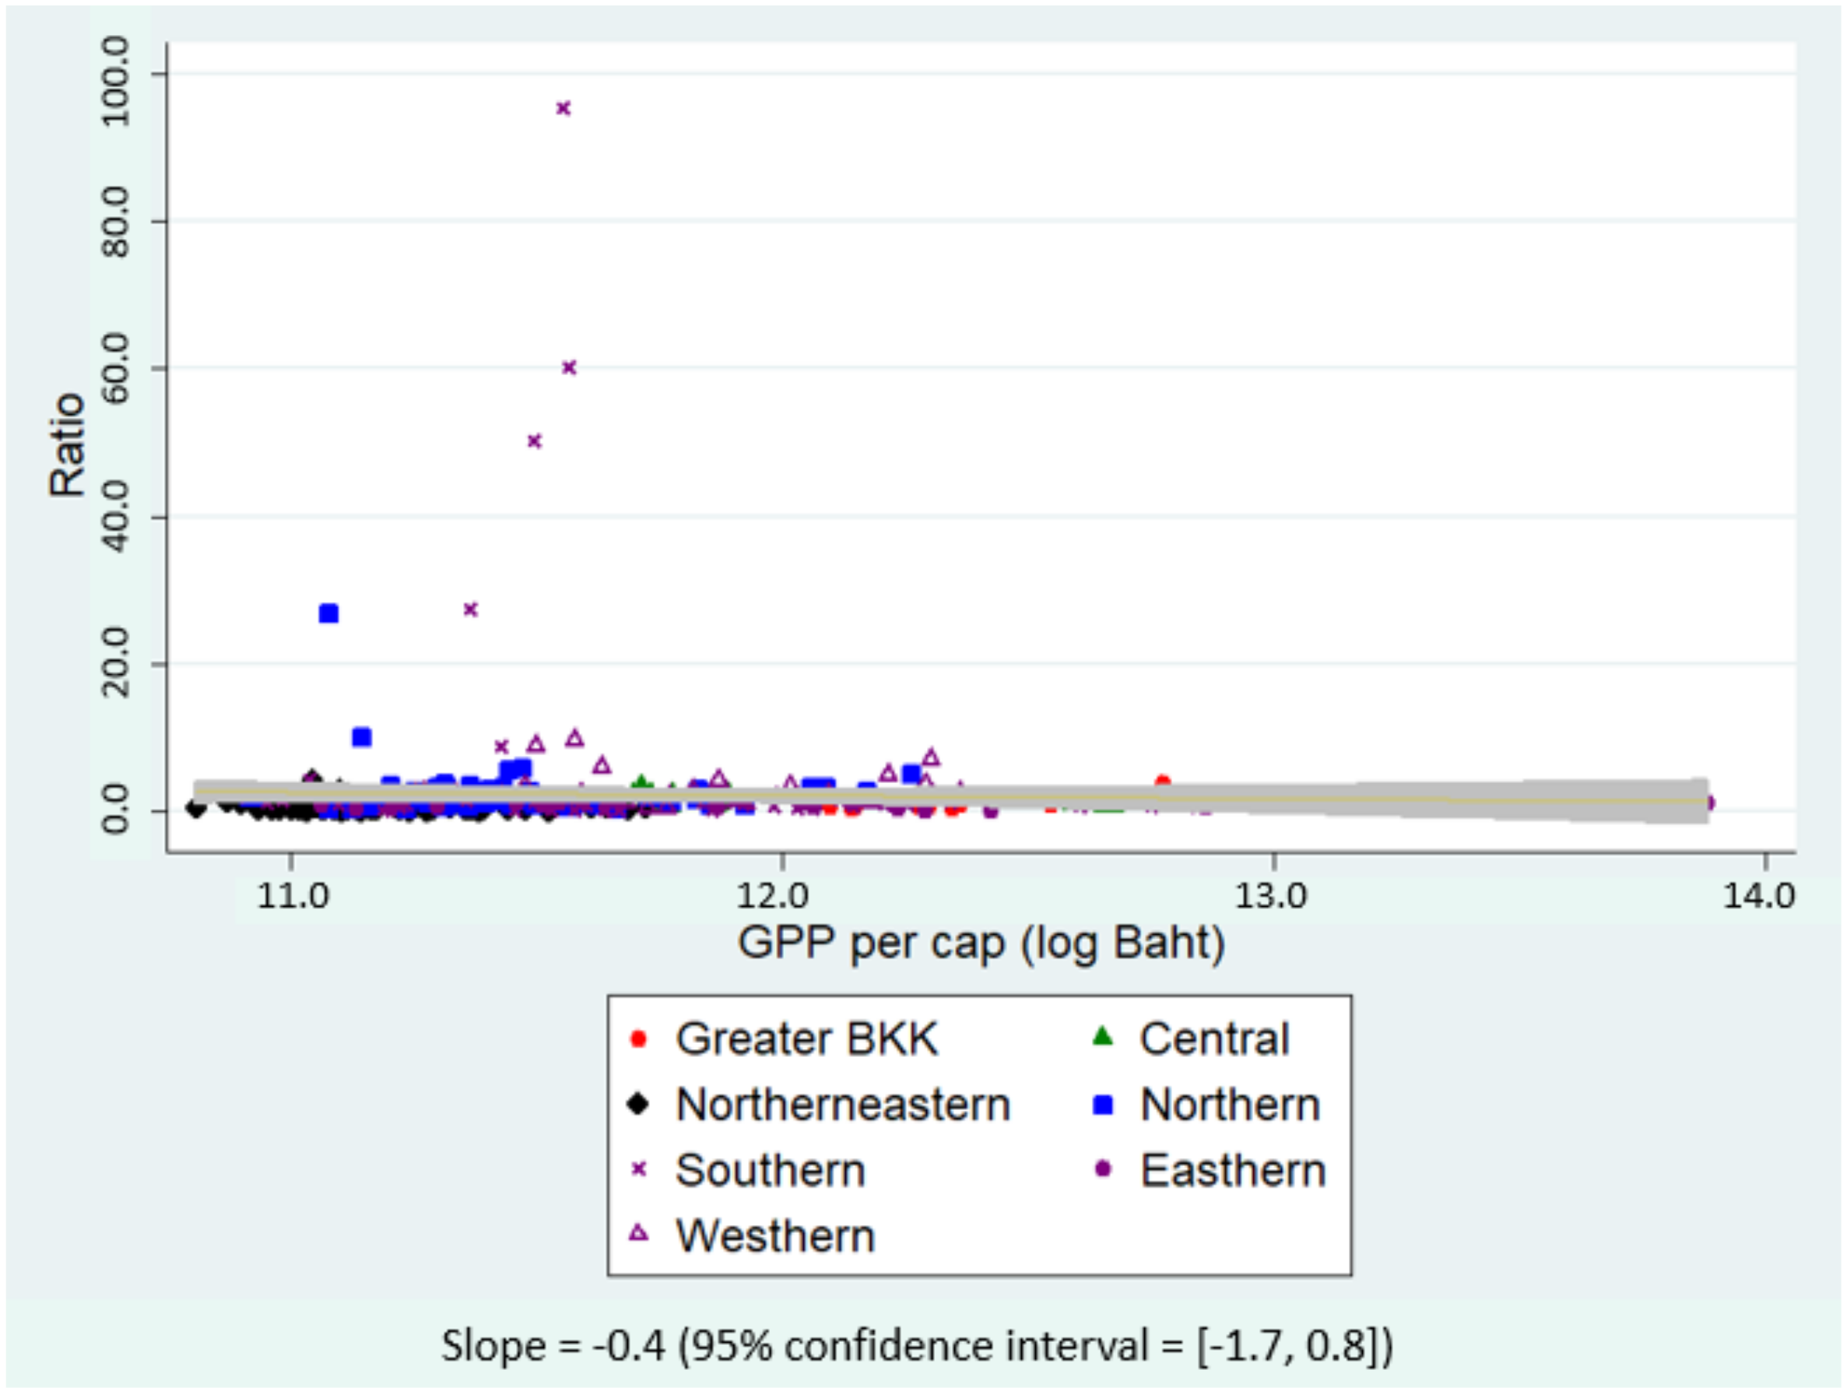Click the Slope confidence interval caption

(916, 1346)
